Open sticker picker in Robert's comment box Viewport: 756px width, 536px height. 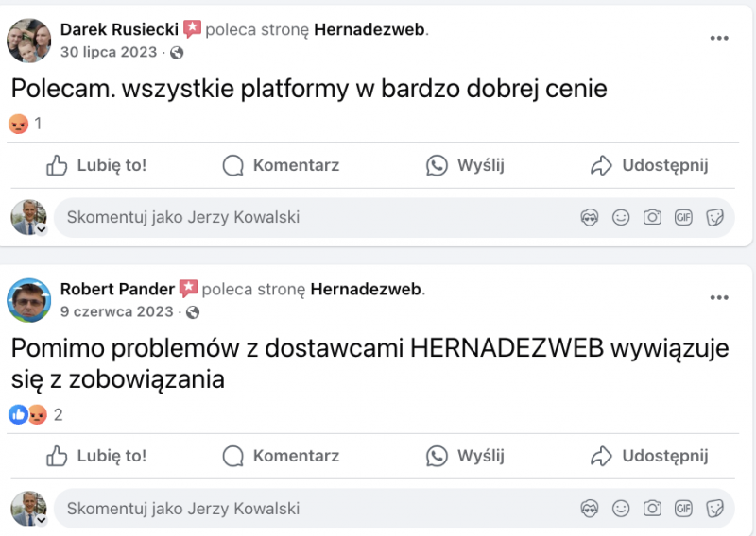tap(715, 508)
